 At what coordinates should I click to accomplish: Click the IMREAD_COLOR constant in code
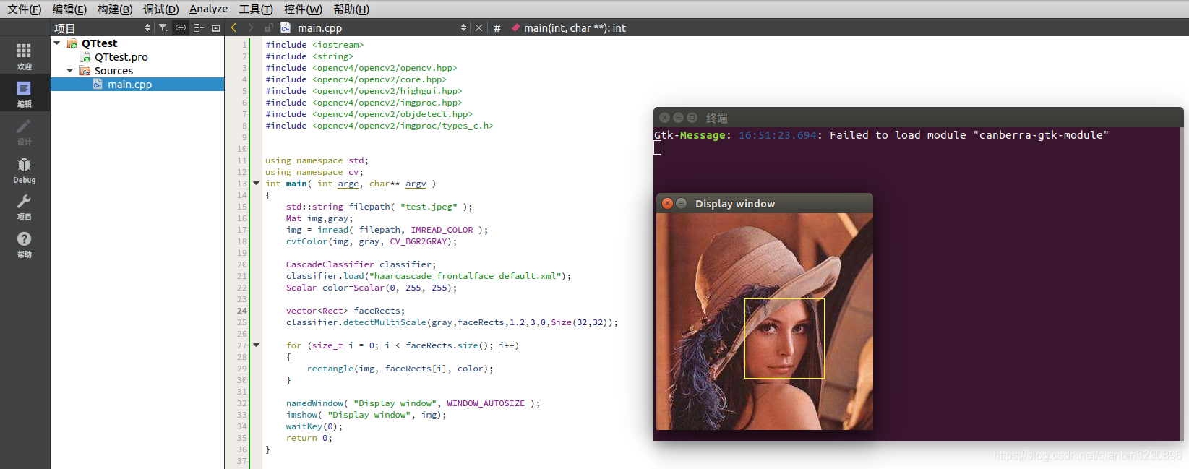click(442, 230)
